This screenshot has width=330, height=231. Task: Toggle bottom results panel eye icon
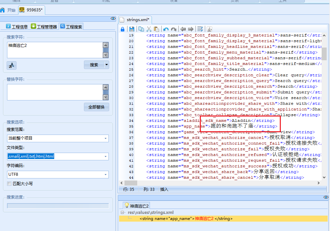(326, 197)
